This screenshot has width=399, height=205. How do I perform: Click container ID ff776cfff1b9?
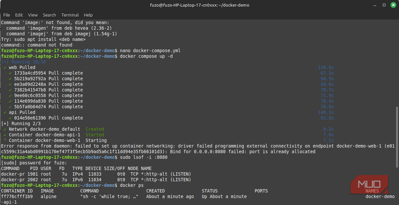pos(17,196)
